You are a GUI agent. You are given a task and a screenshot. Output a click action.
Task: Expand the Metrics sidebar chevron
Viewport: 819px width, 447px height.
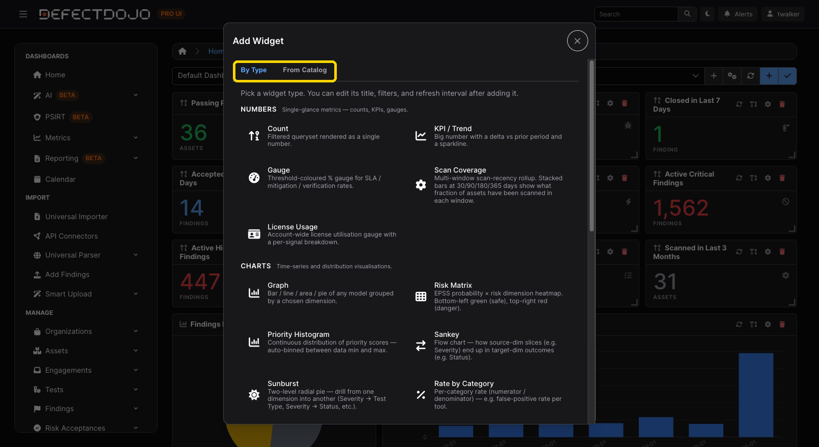coord(136,138)
